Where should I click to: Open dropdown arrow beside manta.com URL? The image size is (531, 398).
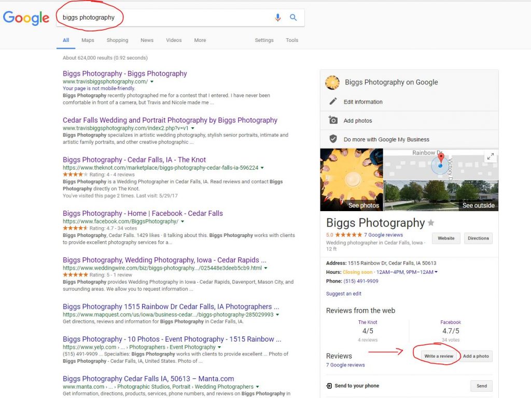click(x=257, y=387)
